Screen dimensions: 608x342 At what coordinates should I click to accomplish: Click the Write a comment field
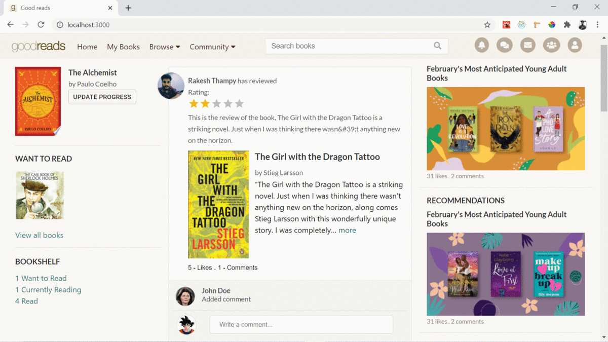click(x=301, y=324)
